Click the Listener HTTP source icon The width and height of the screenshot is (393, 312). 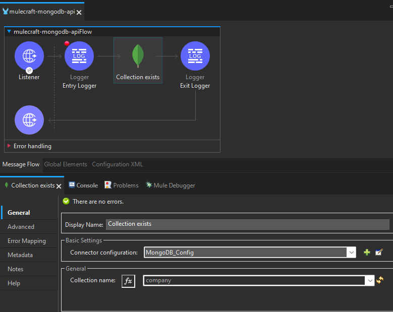pos(29,56)
